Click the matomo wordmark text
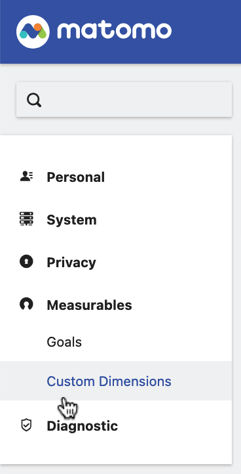This screenshot has height=474, width=241. [x=115, y=31]
